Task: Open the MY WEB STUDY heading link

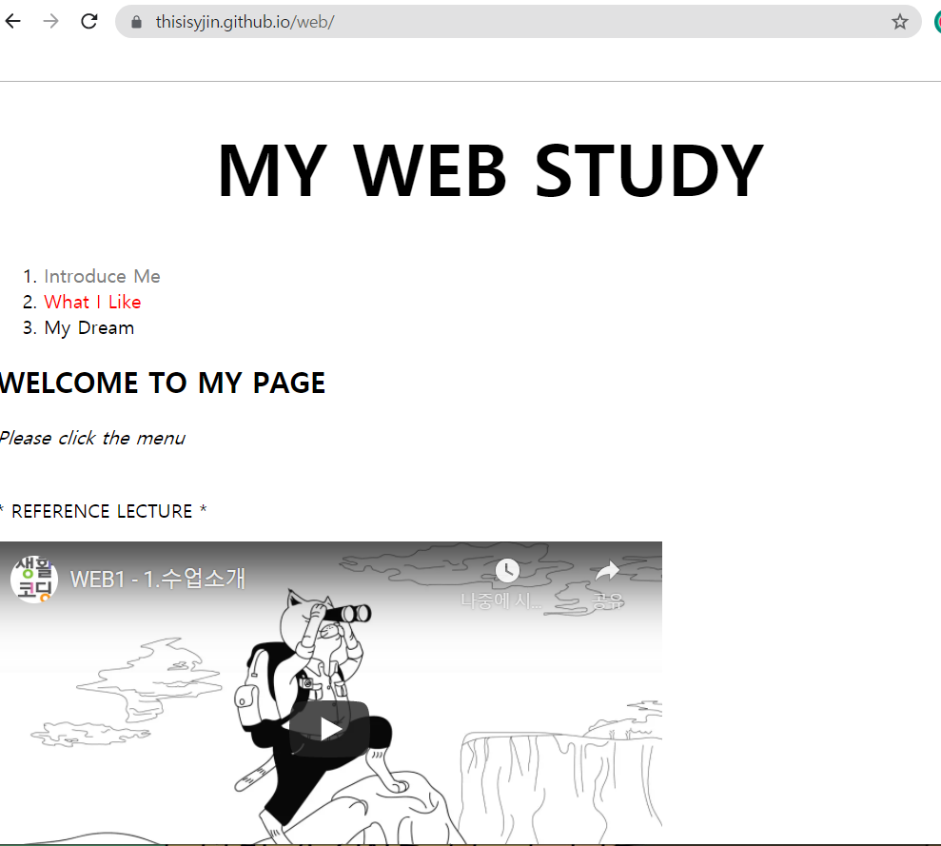Action: [x=490, y=170]
